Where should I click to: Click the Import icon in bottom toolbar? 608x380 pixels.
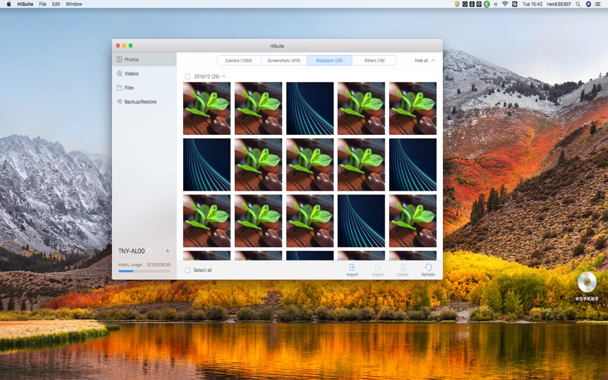pyautogui.click(x=352, y=267)
